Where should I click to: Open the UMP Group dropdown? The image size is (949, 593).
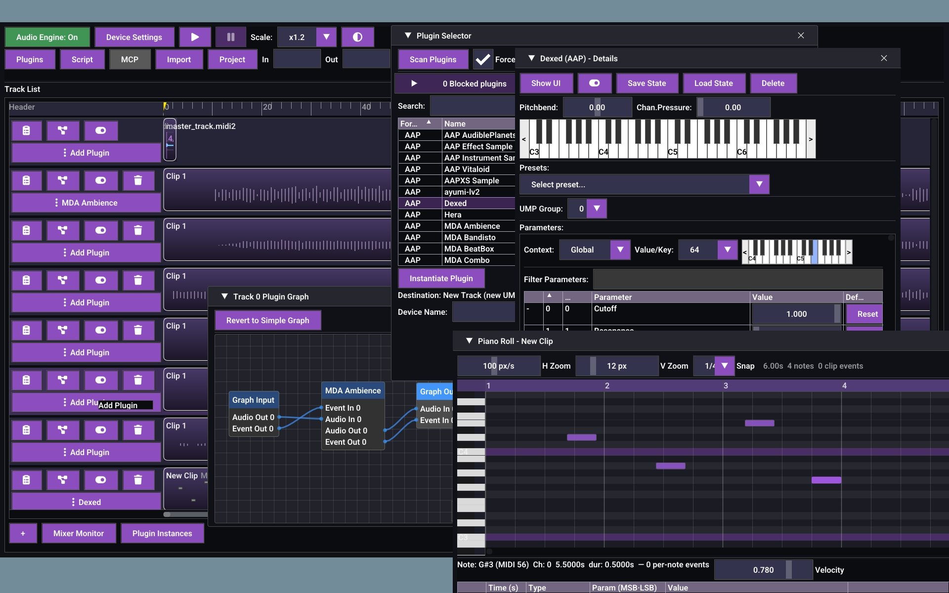(x=597, y=208)
